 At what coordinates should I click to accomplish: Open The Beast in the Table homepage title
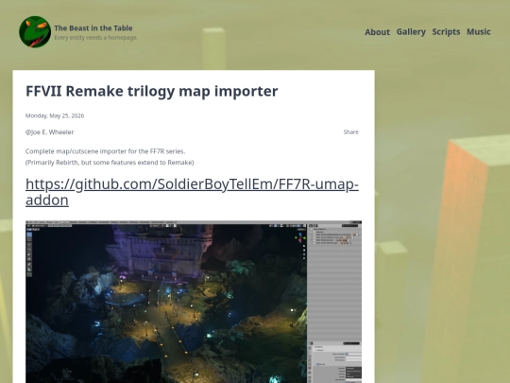93,28
